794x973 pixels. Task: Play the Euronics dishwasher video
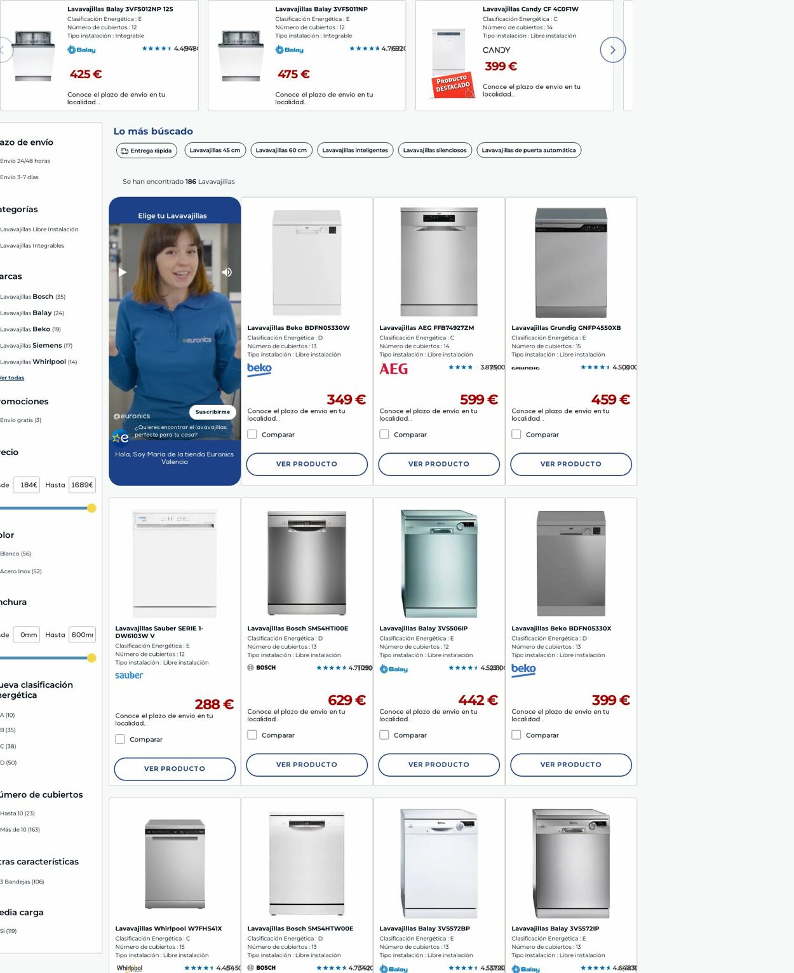[123, 272]
